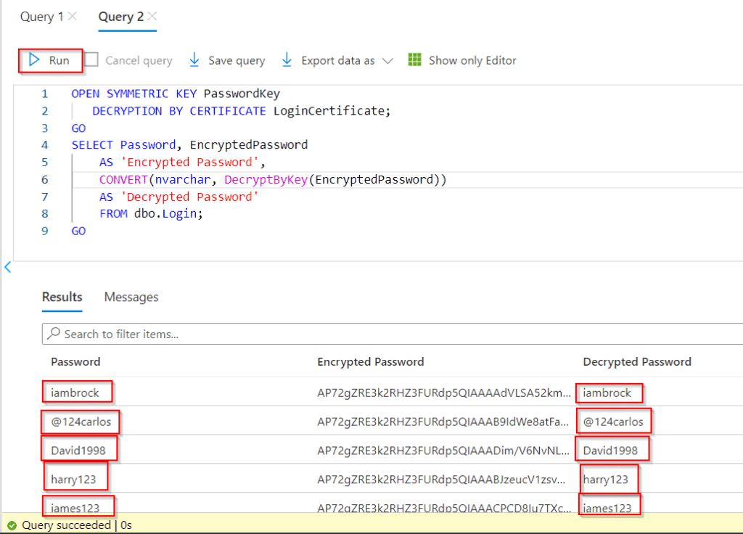This screenshot has width=743, height=534.
Task: Click 'Decrypted Password' string on line 7
Action: click(x=189, y=197)
